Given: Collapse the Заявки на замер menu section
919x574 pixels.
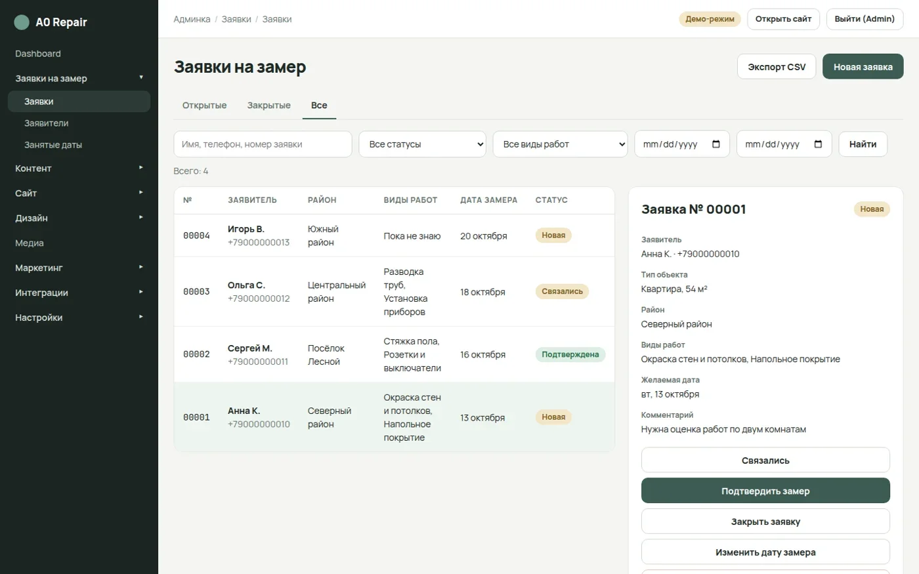Looking at the screenshot, I should 79,78.
